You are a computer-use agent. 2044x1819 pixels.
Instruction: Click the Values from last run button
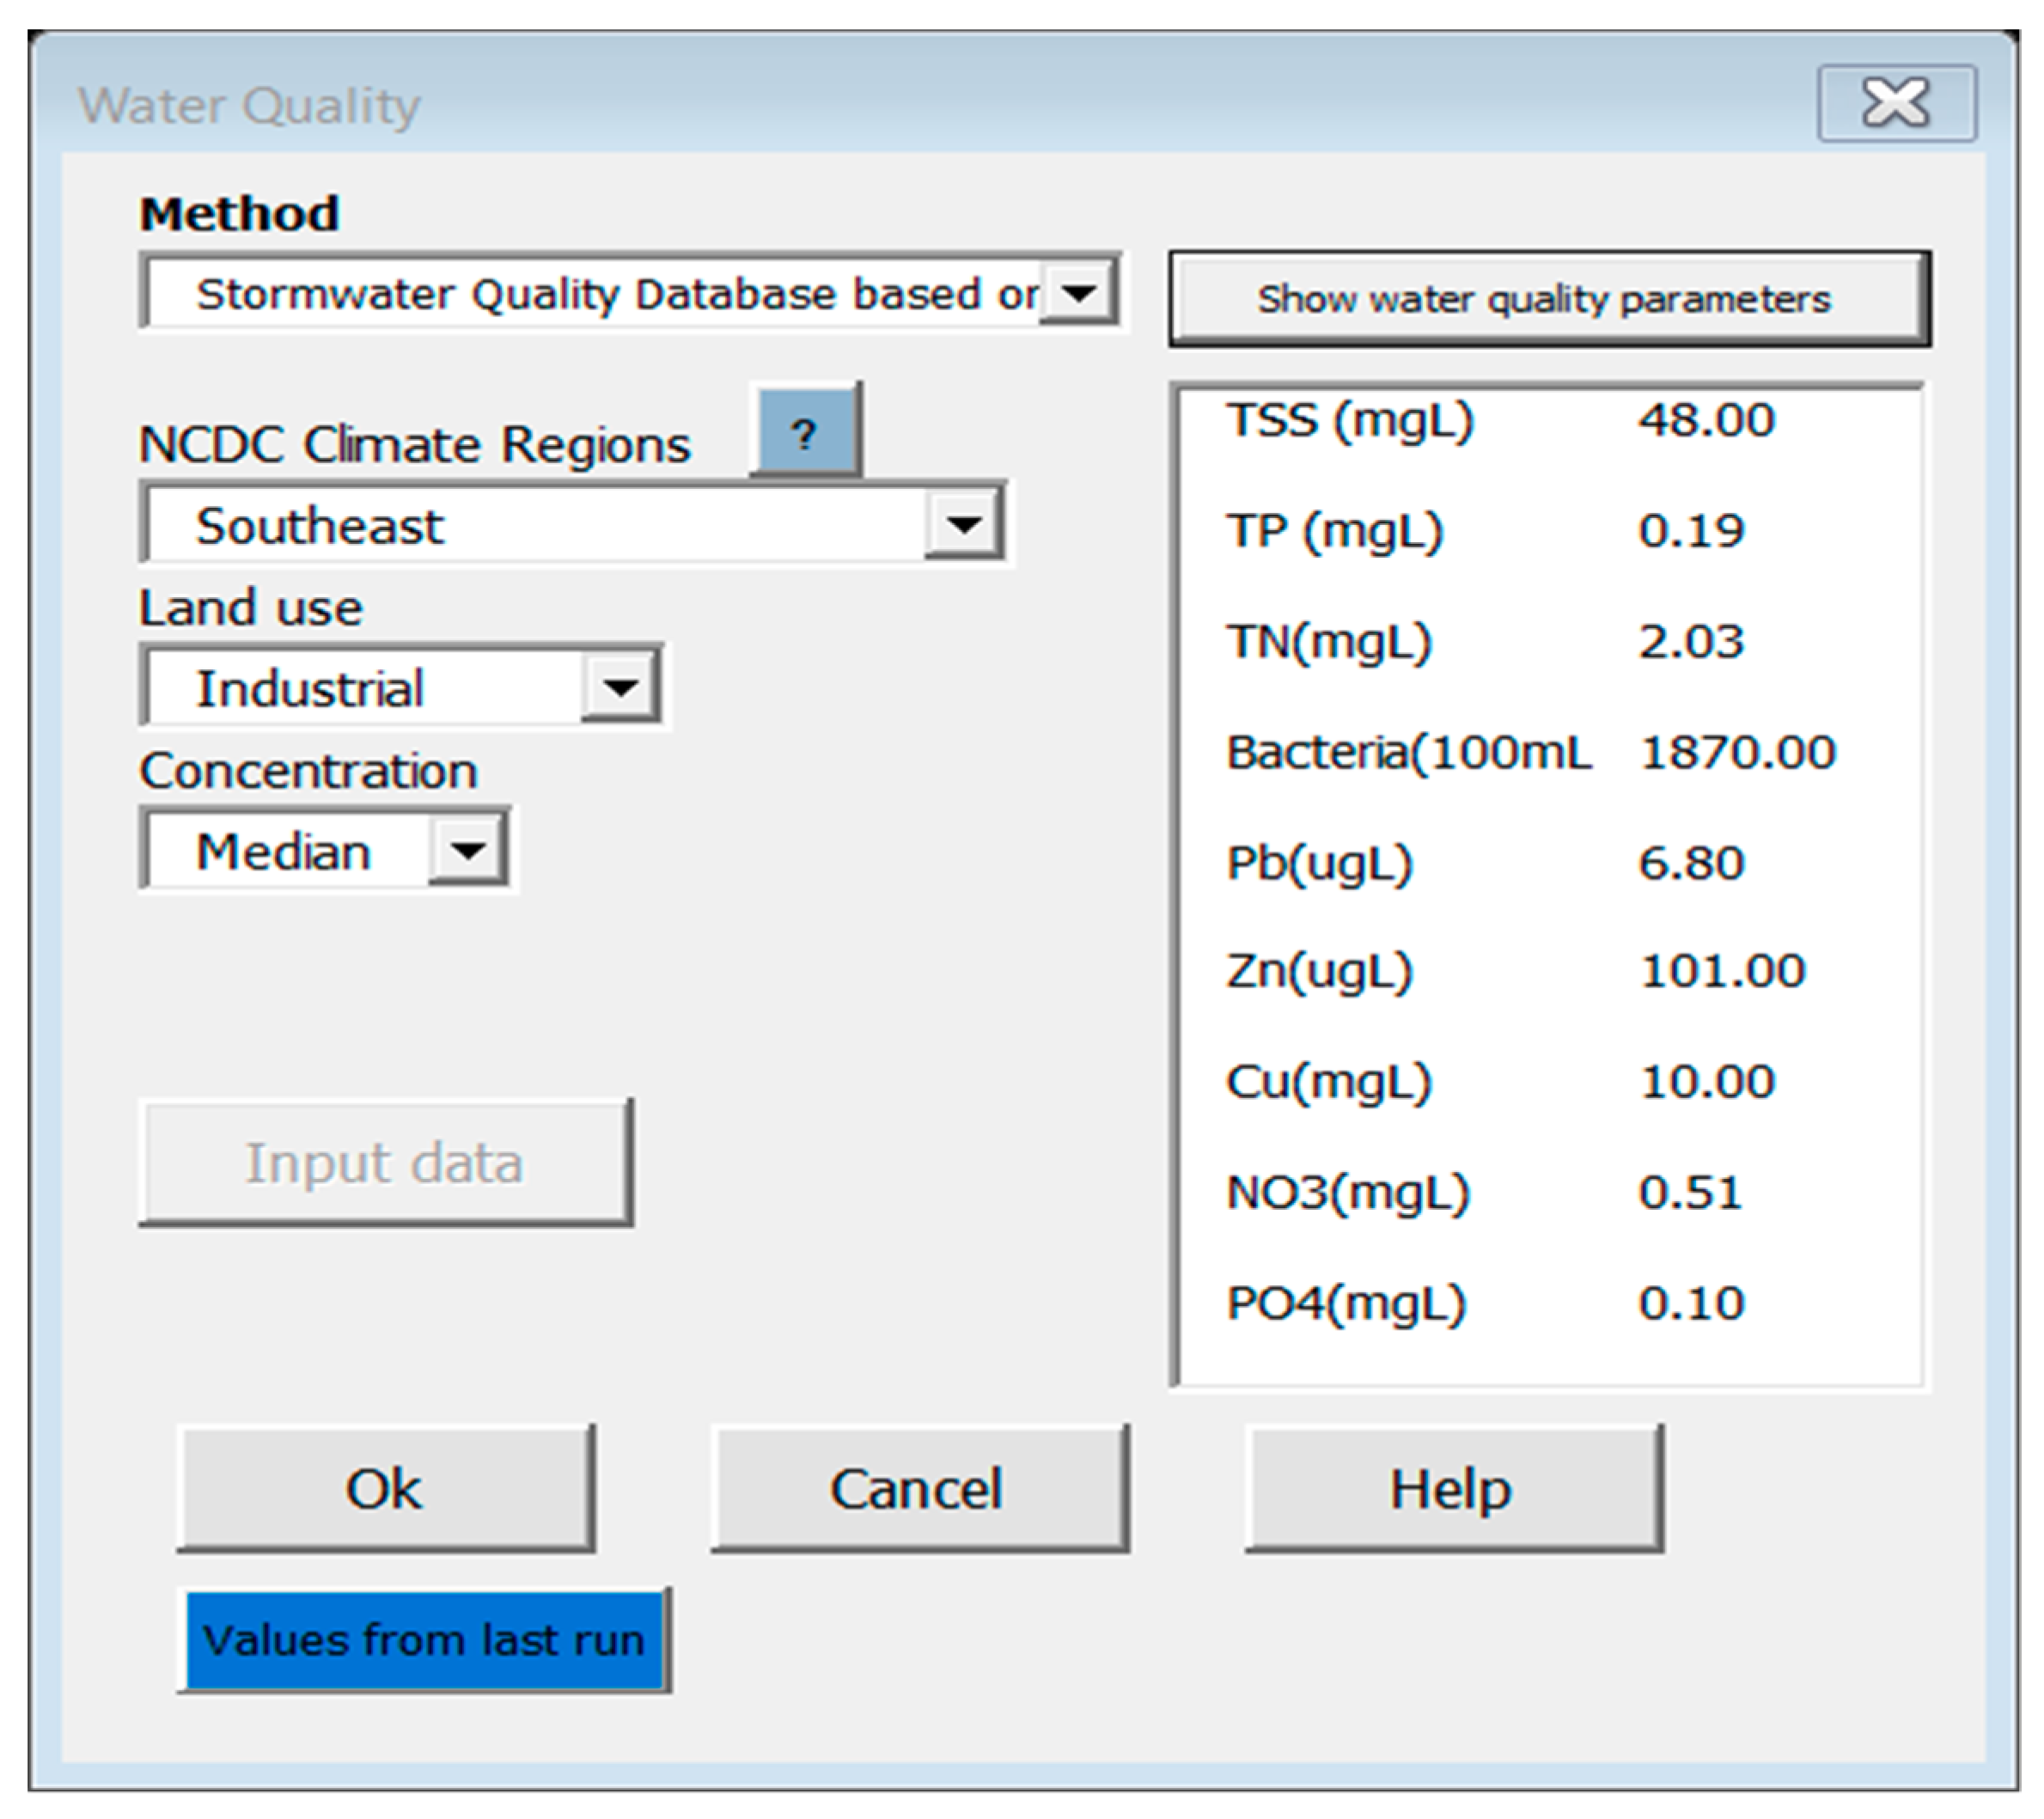(x=424, y=1641)
